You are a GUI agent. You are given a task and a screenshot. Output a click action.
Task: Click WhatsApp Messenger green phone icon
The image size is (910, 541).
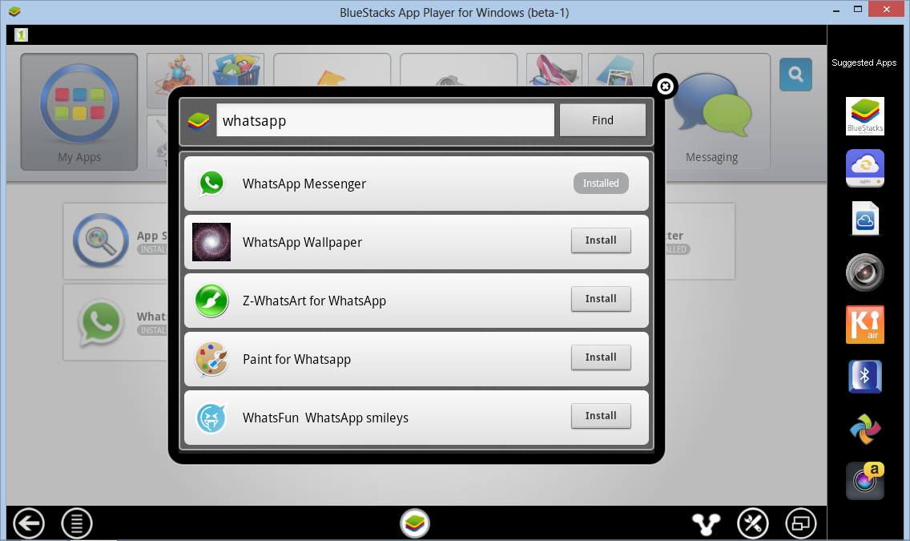point(211,184)
